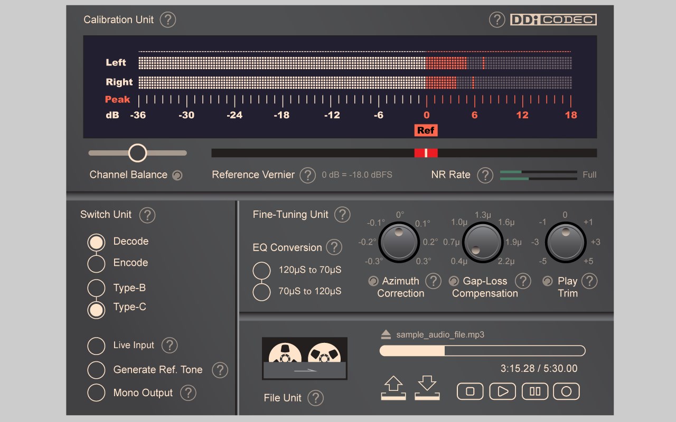Click the 0 dB = -18.0 dBFS readout

[357, 175]
